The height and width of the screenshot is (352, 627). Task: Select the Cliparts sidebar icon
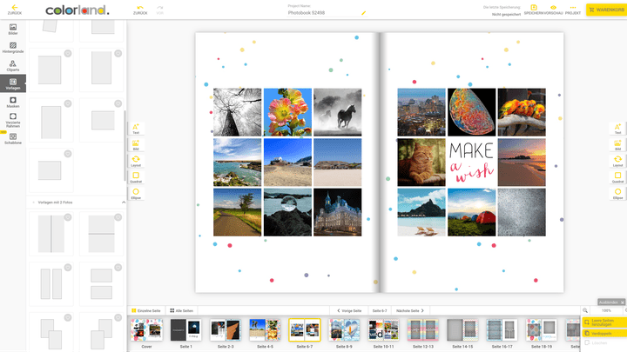(13, 65)
